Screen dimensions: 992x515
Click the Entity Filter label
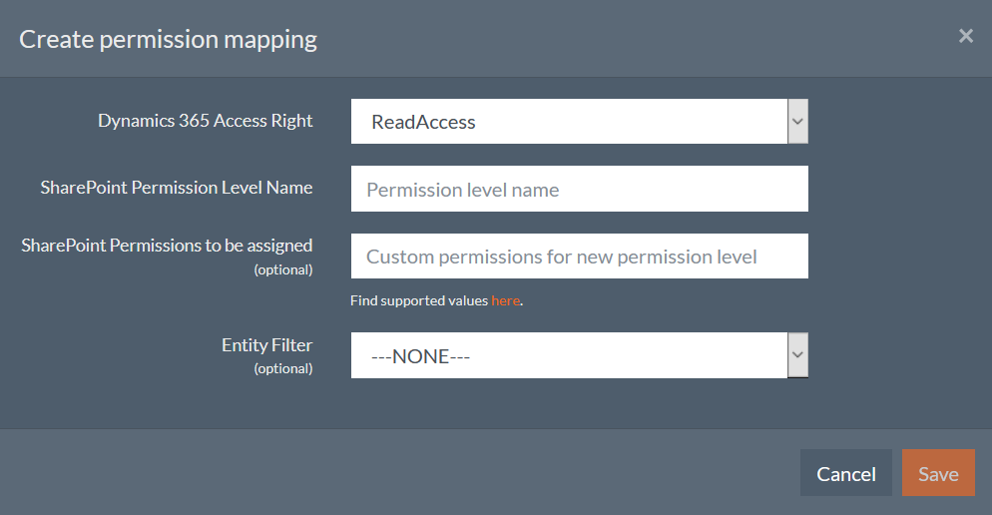[x=267, y=345]
